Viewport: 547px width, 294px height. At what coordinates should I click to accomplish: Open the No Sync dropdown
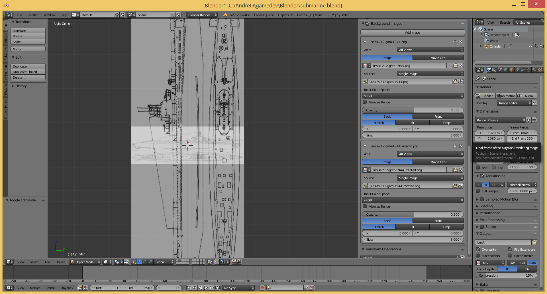point(238,288)
